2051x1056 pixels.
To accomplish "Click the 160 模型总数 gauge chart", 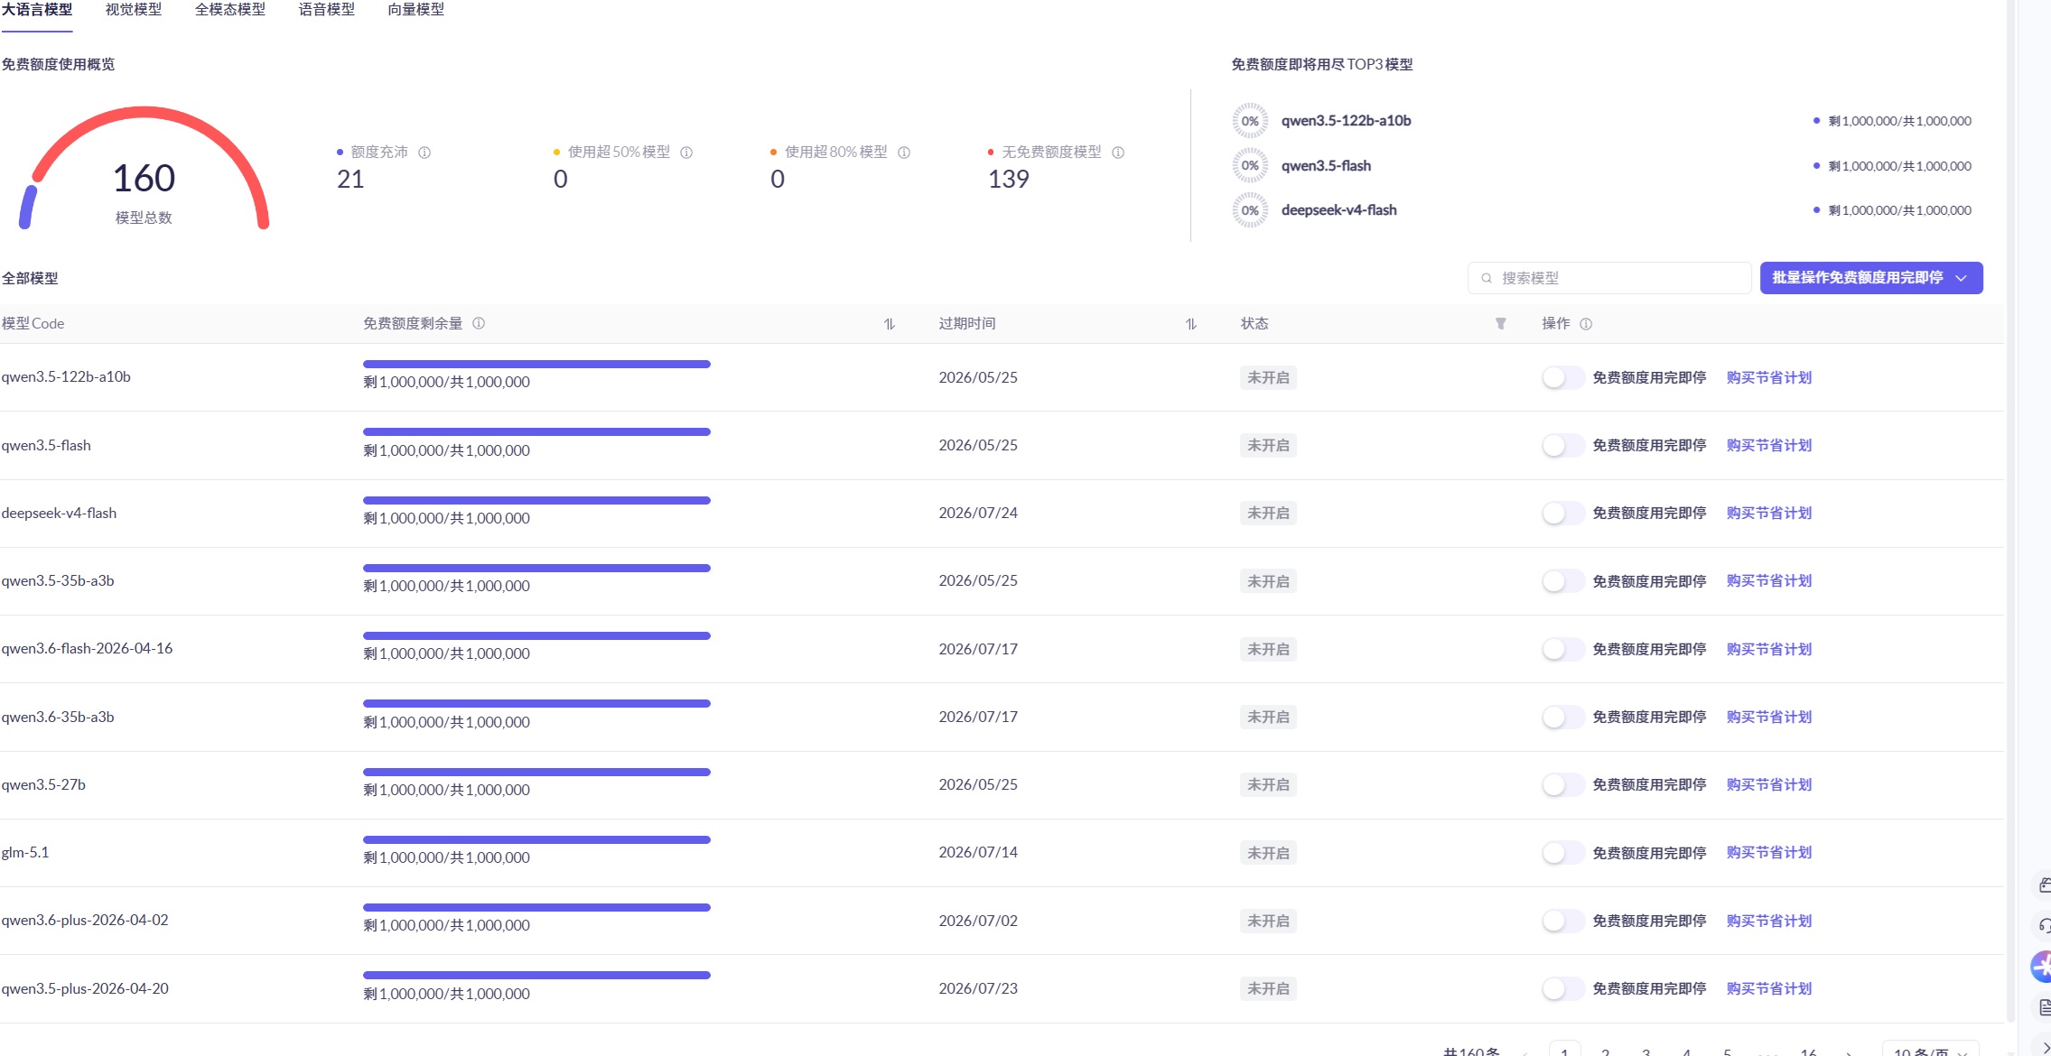I will click(x=145, y=169).
